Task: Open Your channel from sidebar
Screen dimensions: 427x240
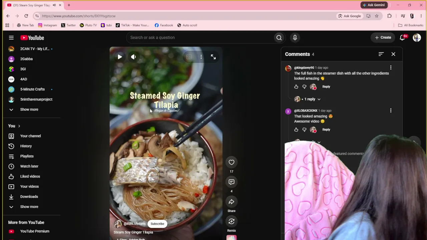Action: [30, 136]
